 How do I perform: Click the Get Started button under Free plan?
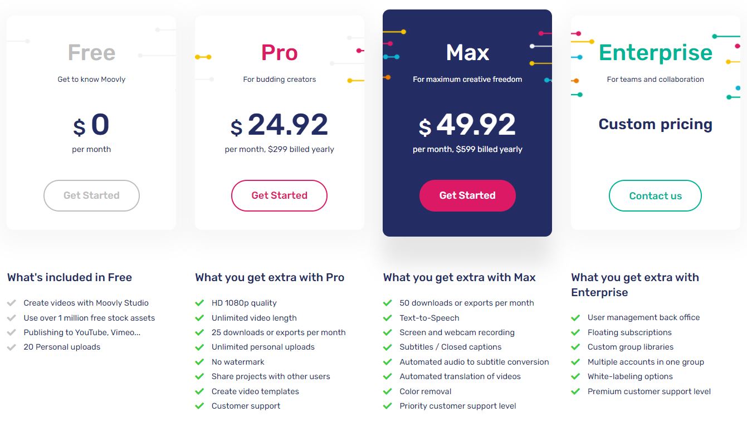click(x=91, y=195)
